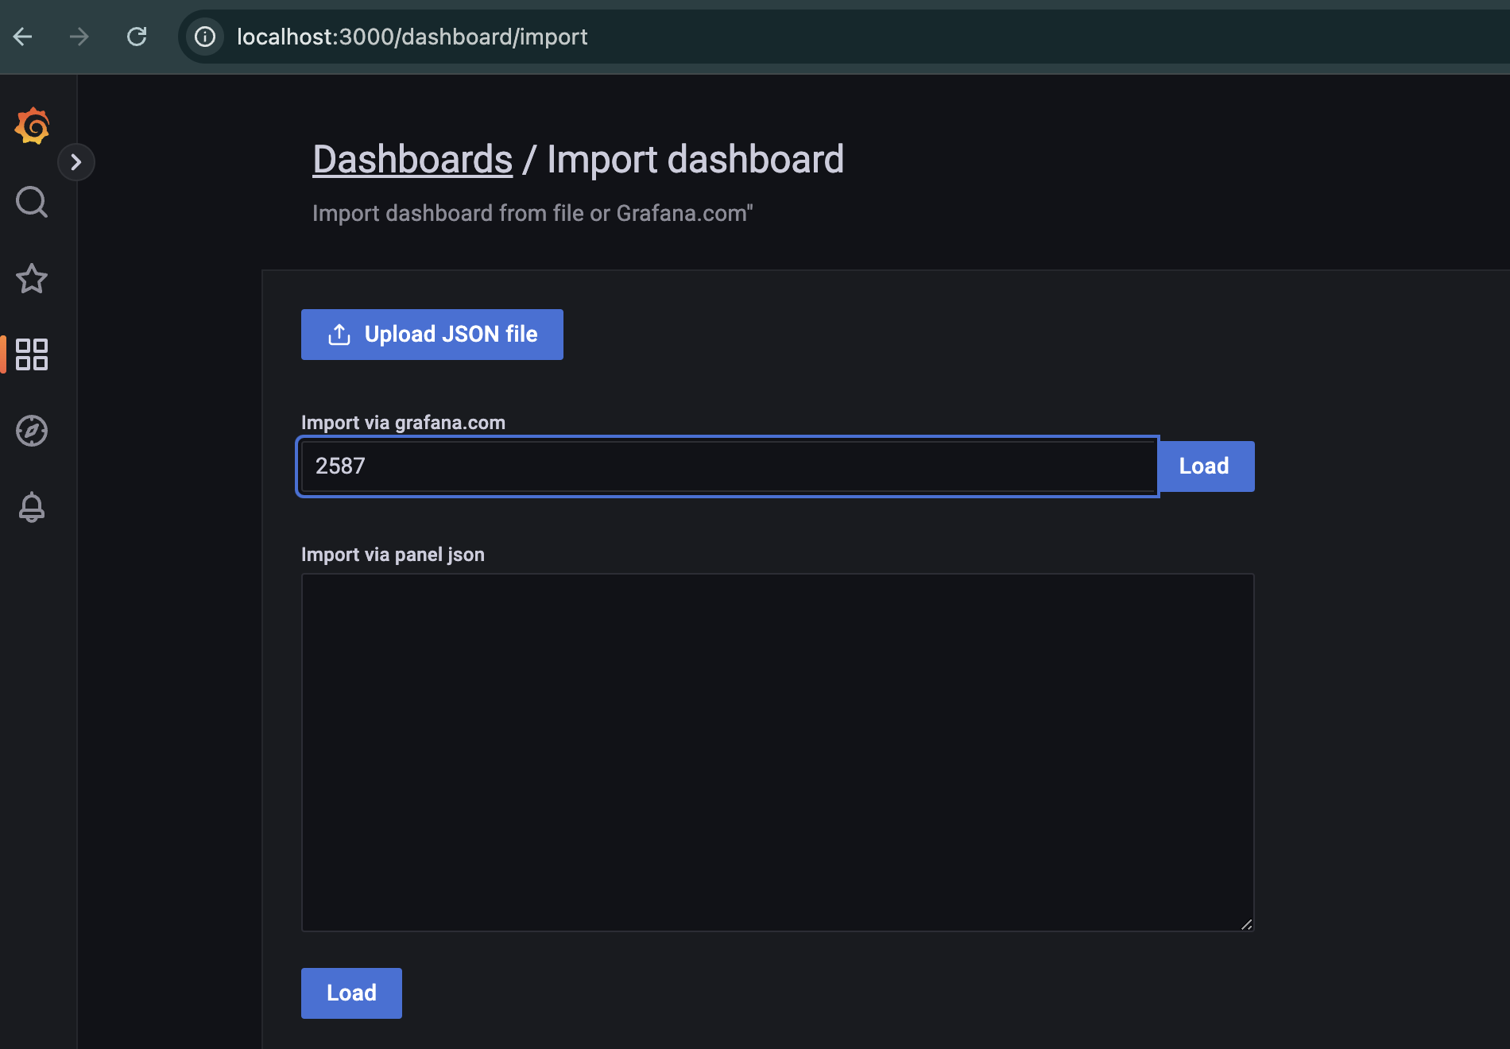The image size is (1510, 1049).
Task: Click Load next to the grafana.com field
Action: [1205, 466]
